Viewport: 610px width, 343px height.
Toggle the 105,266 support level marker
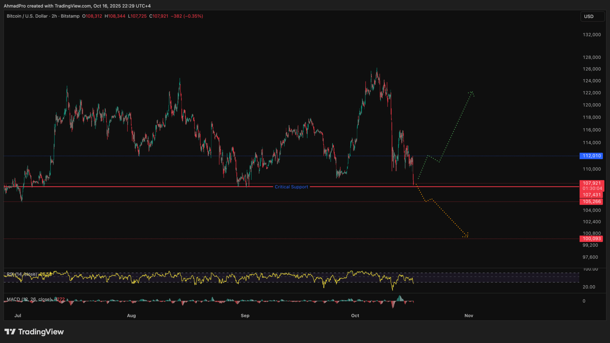coord(591,201)
